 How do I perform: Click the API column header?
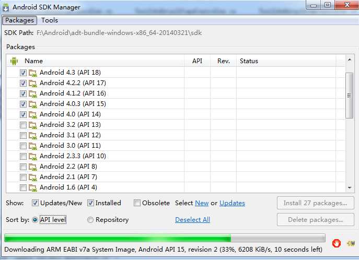coord(197,61)
